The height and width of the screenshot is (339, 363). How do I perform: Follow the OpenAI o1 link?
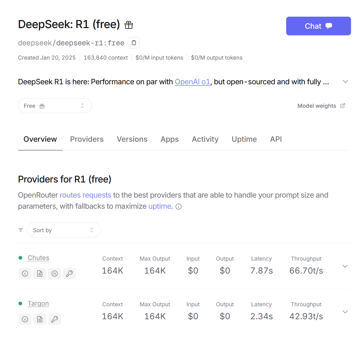(192, 82)
